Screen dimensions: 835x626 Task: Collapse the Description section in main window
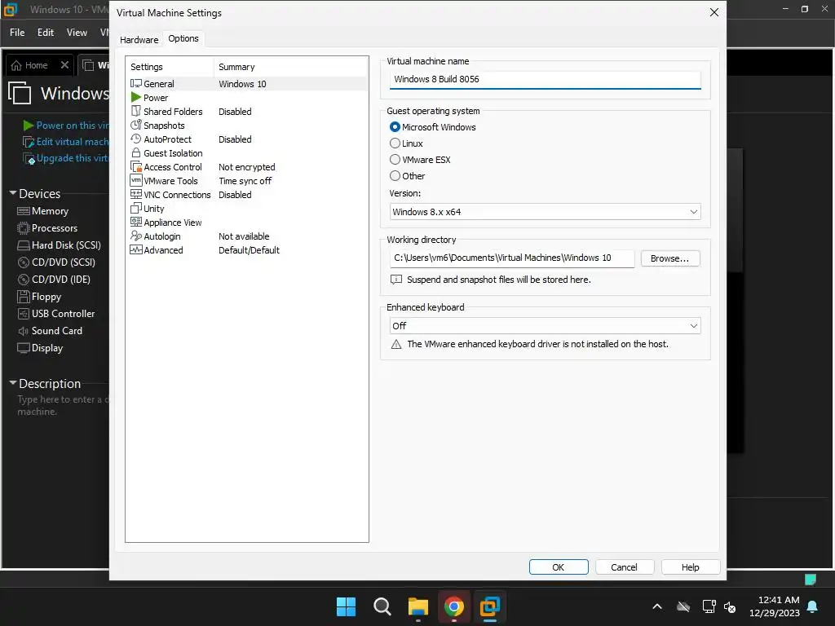[13, 383]
